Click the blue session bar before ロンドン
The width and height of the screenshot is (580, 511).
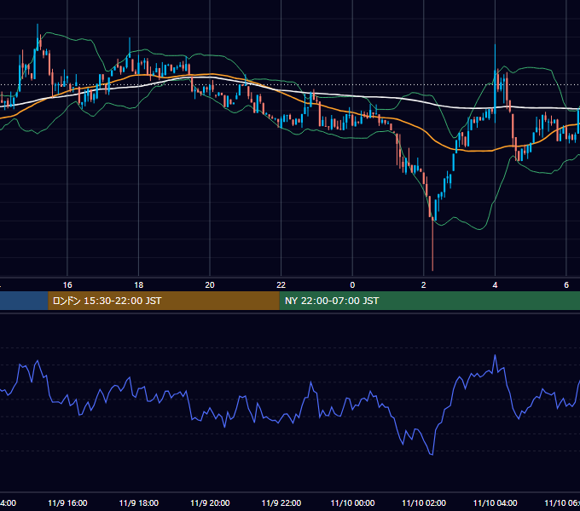coord(24,301)
